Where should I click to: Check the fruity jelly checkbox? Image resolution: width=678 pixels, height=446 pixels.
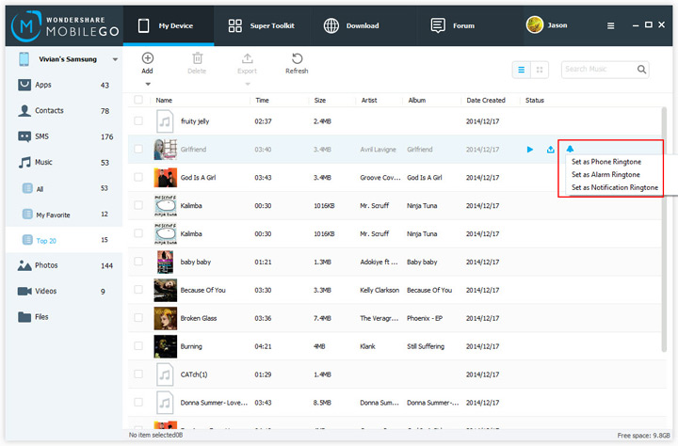(x=138, y=120)
